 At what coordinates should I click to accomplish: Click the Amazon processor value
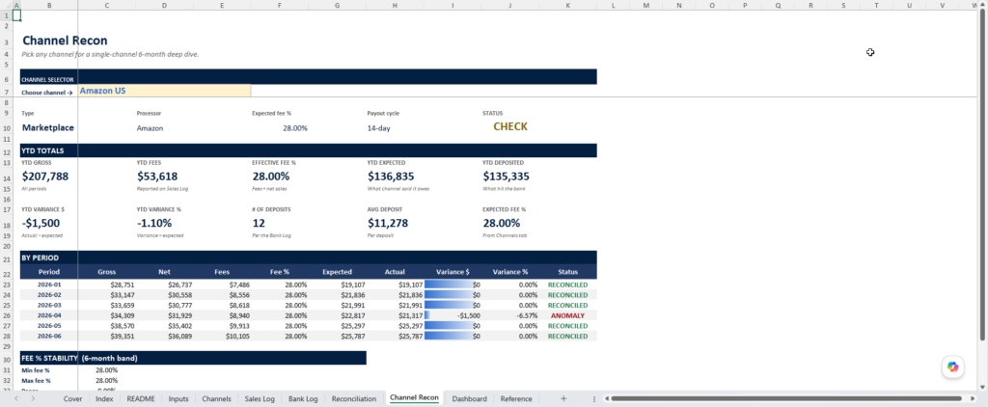coord(150,128)
